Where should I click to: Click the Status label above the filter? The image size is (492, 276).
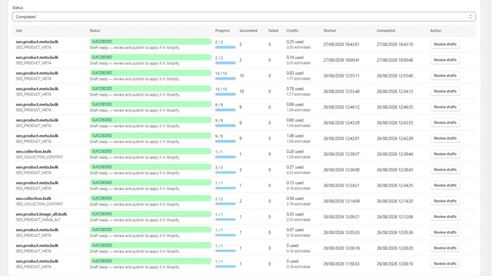click(18, 7)
